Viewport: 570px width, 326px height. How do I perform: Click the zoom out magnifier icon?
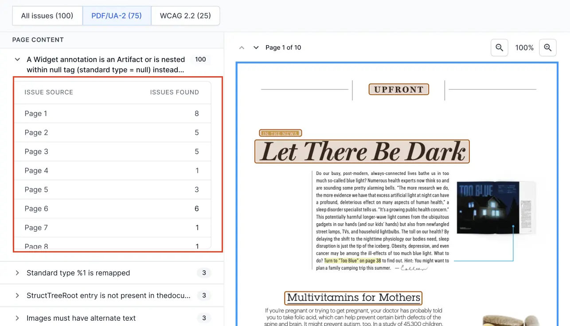499,47
